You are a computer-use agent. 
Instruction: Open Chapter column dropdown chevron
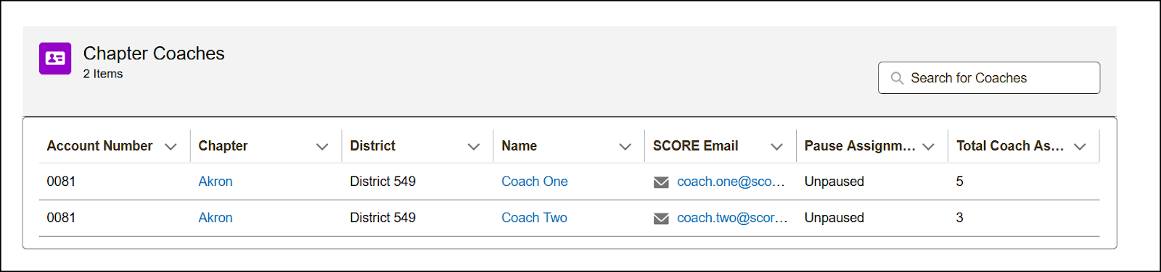(x=322, y=147)
